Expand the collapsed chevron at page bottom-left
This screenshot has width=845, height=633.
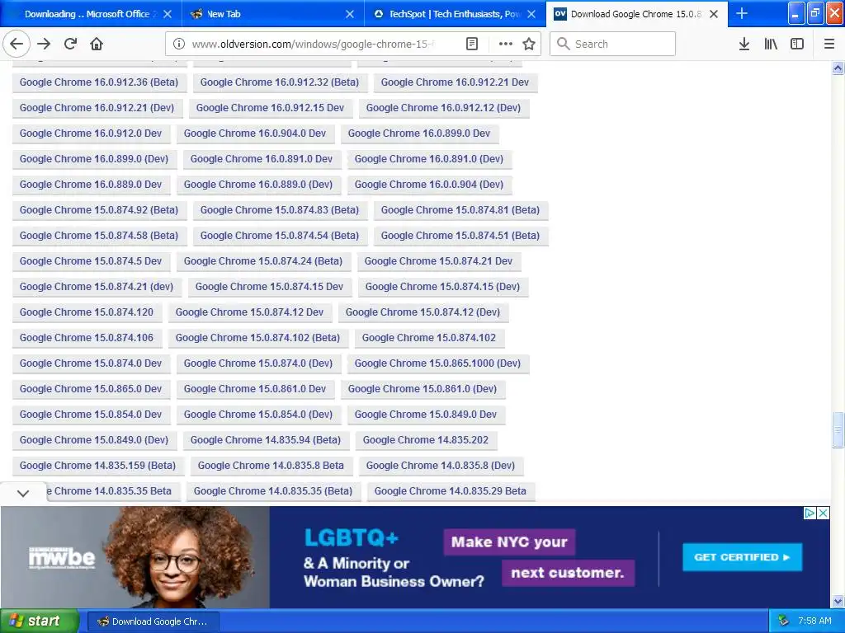pos(23,493)
